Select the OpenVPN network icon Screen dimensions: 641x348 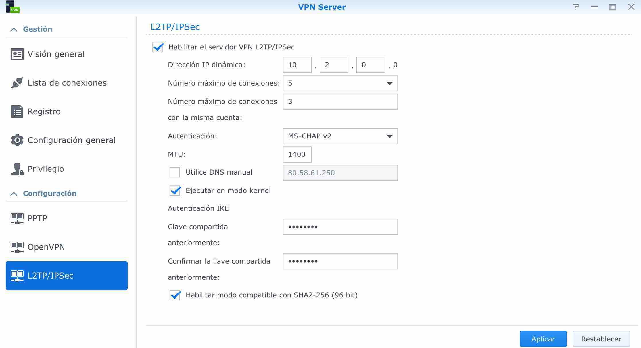(17, 247)
